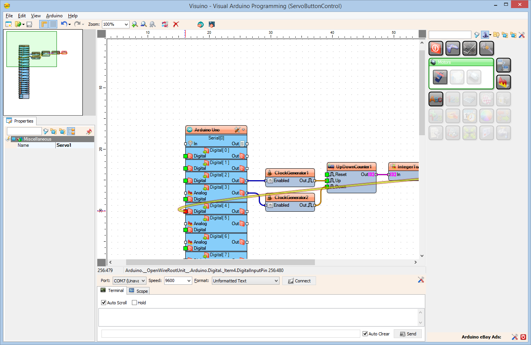Click the pin icon in Properties panel
The image size is (531, 345).
(89, 131)
